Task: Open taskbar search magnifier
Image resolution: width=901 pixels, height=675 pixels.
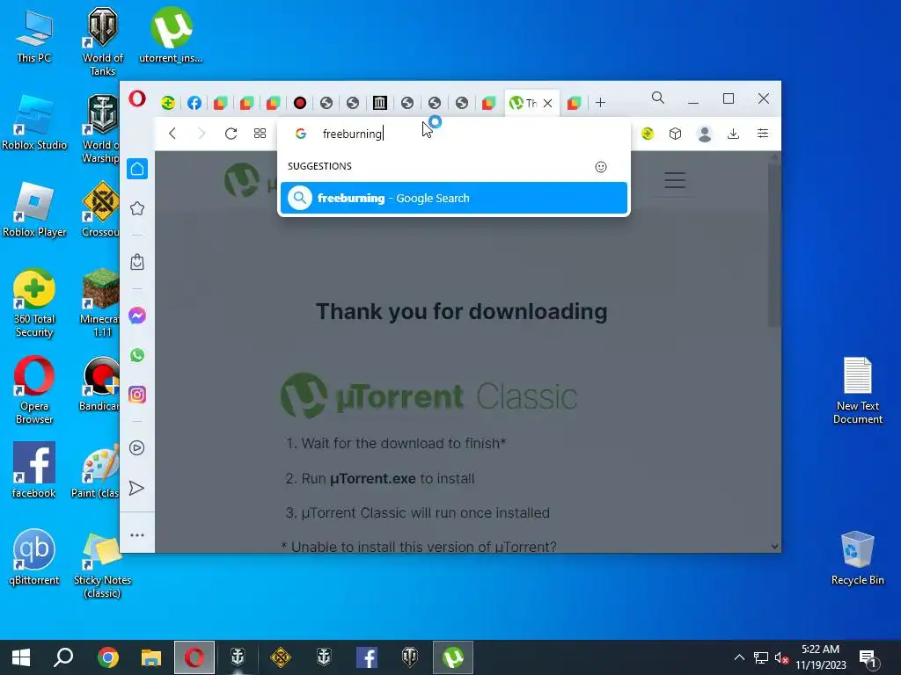Action: coord(63,657)
